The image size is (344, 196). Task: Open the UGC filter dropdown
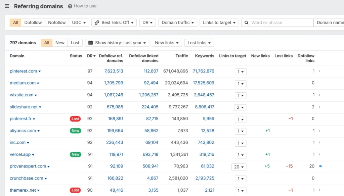tap(79, 22)
